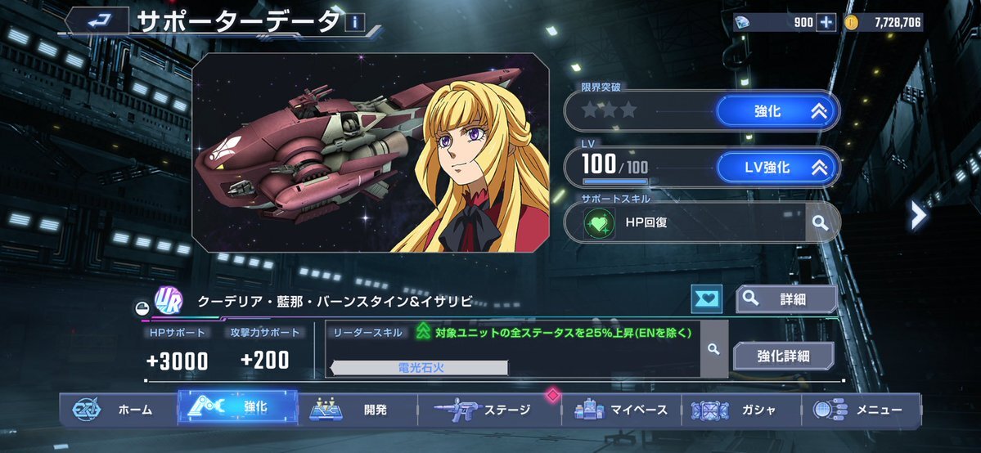The image size is (981, 453).
Task: Click the LV 100/100 progress bar
Action: click(615, 182)
